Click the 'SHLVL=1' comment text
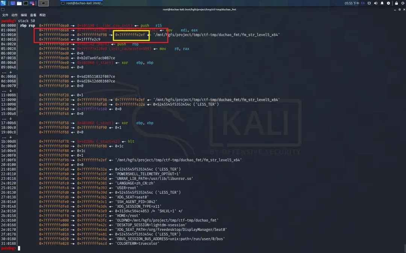This screenshot has height=253, width=406. click(167, 211)
